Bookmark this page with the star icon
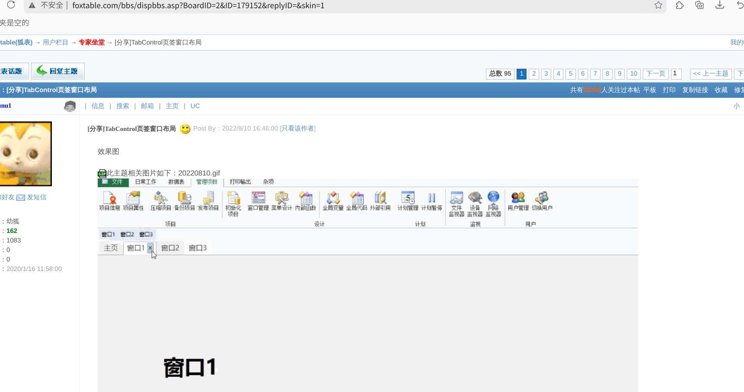 [x=658, y=5]
